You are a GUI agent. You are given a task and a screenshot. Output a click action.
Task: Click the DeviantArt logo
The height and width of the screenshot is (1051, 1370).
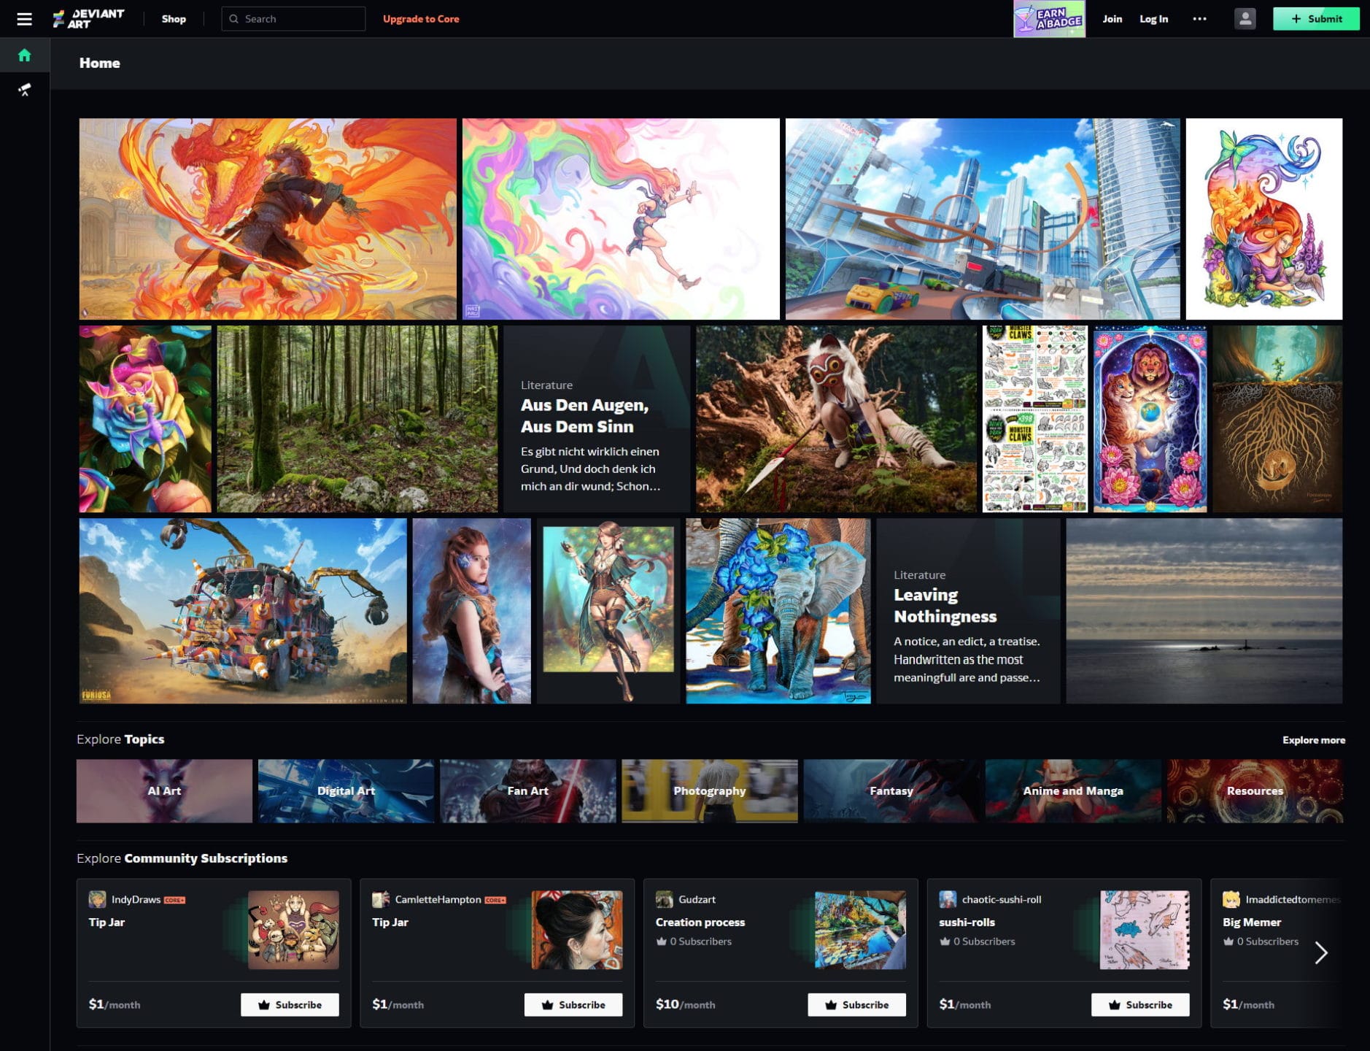point(89,19)
